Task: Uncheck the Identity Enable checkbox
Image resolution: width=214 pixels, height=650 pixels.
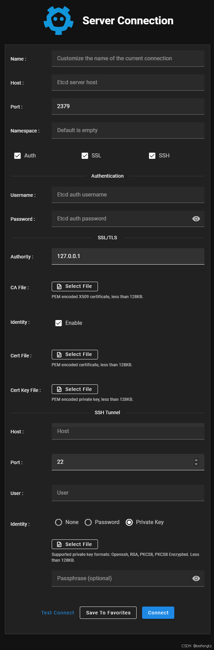Action: click(x=59, y=323)
